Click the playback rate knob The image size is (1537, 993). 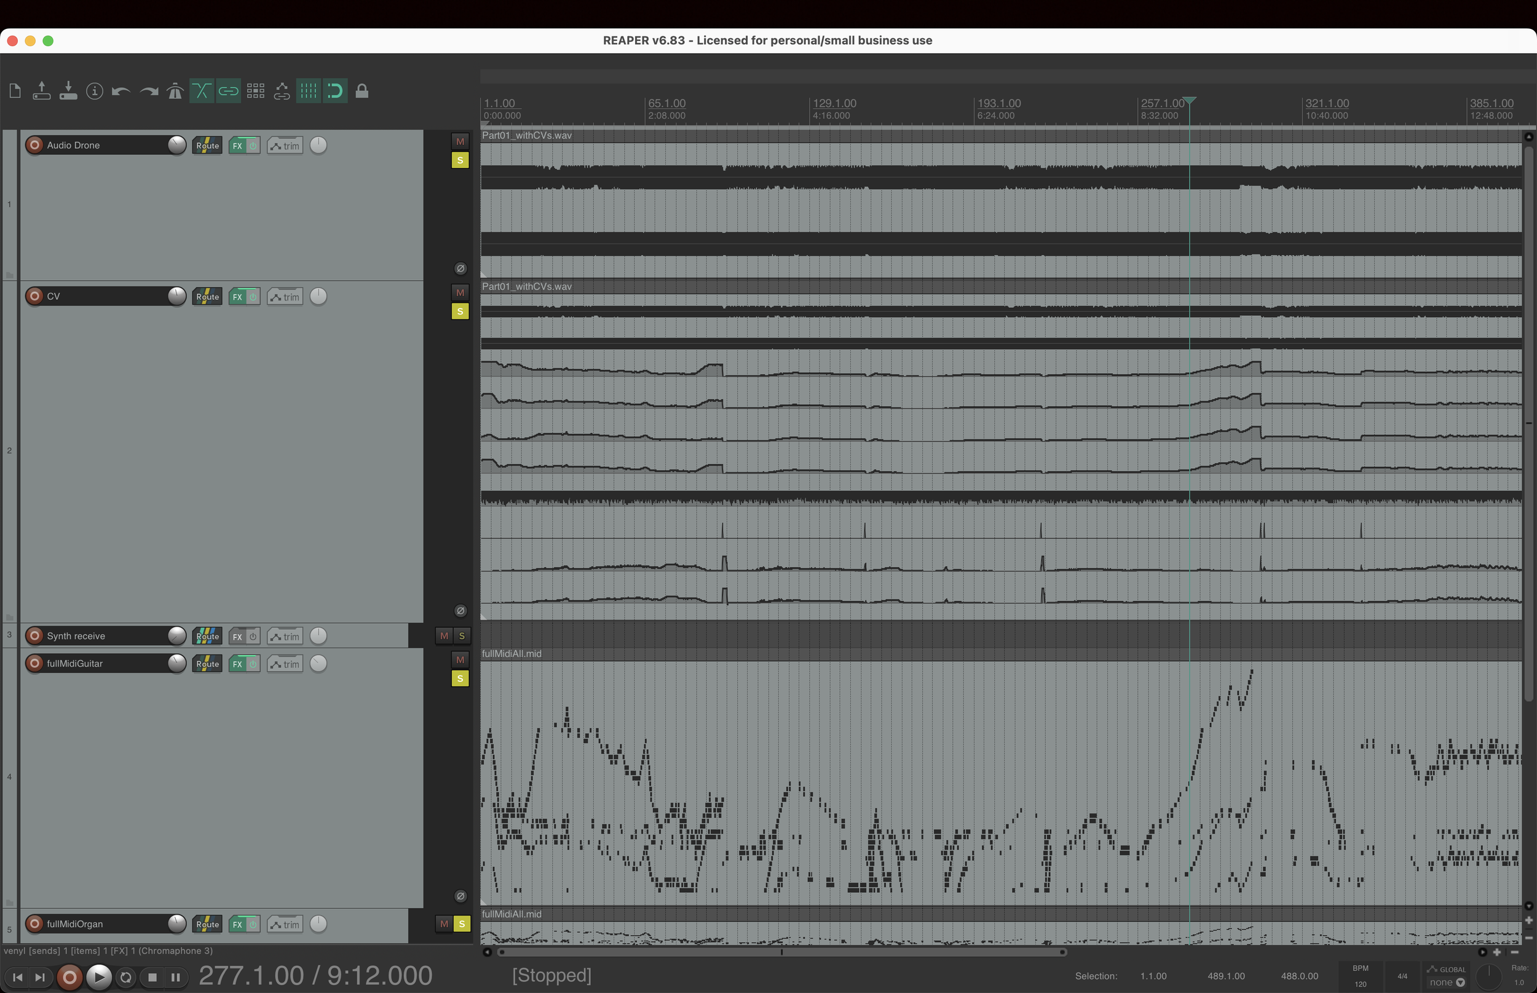(1489, 976)
